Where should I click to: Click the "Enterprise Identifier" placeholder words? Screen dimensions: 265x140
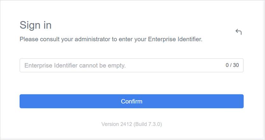click(x=51, y=66)
